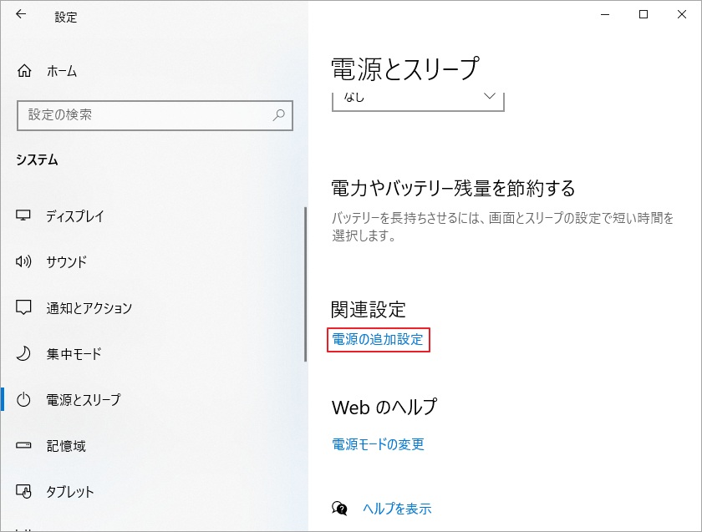Click the システム section label
The image size is (702, 532).
pyautogui.click(x=37, y=160)
